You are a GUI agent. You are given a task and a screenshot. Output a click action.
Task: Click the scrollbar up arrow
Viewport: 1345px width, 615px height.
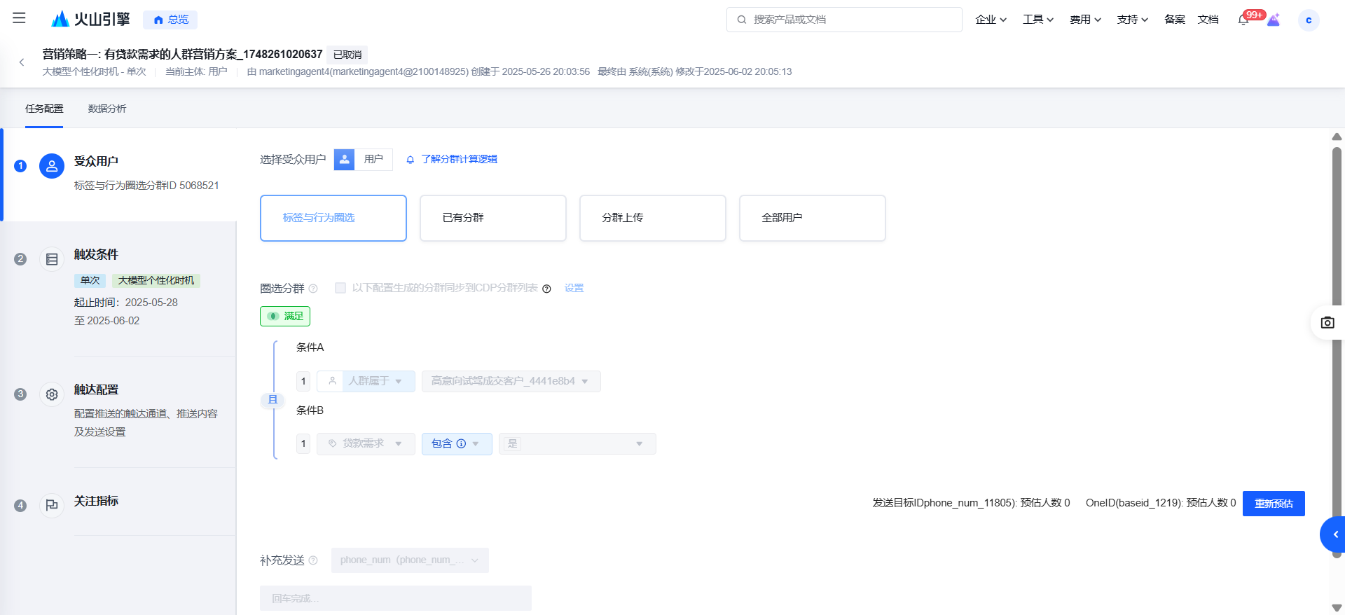(x=1337, y=137)
